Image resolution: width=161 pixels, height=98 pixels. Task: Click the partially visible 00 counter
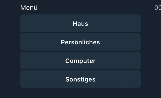158,8
